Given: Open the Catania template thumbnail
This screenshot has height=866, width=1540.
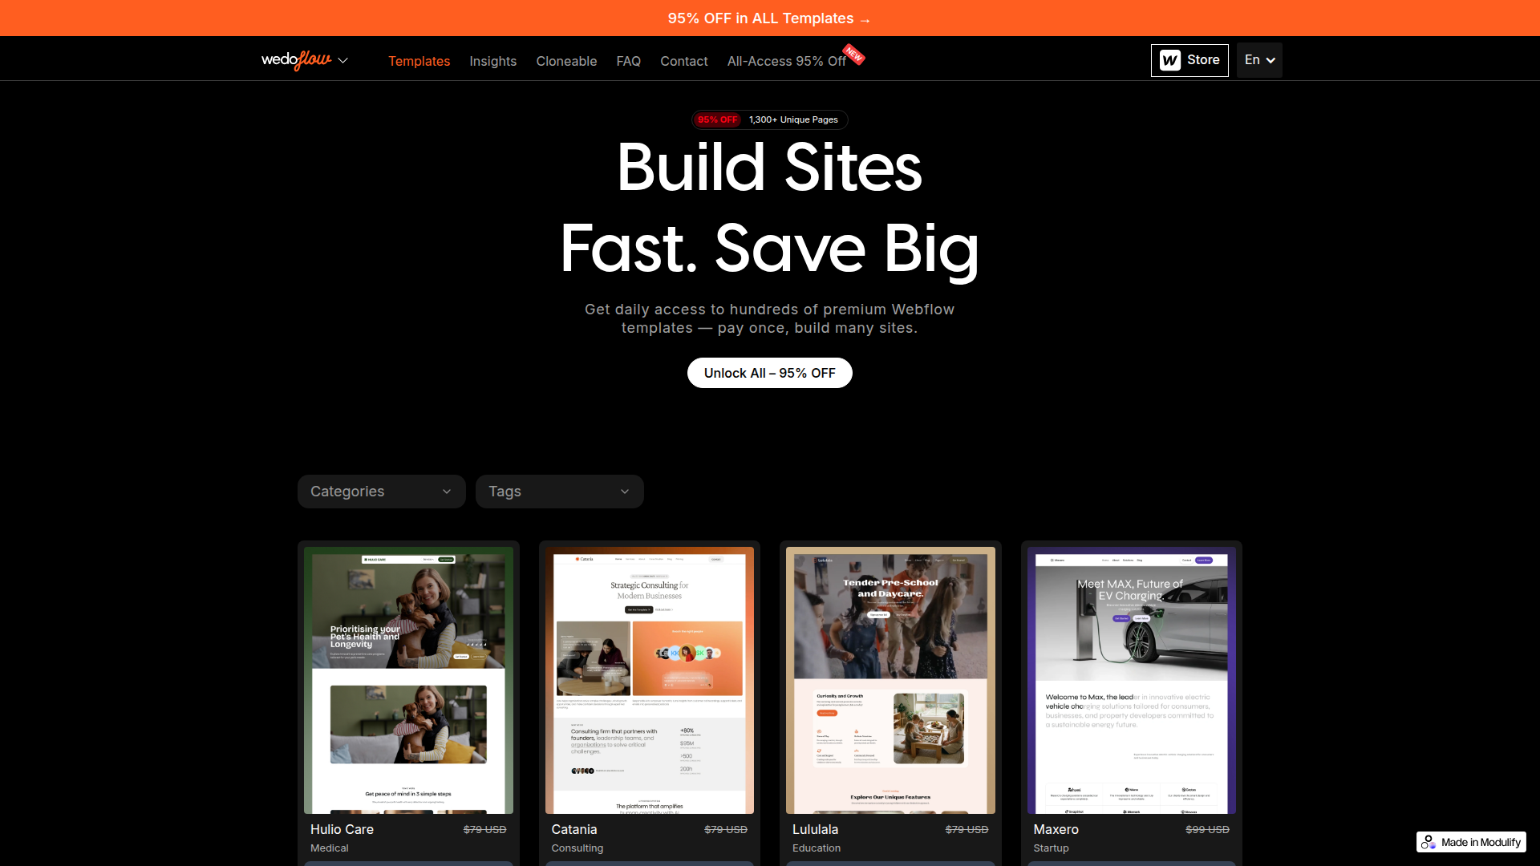Looking at the screenshot, I should 649,680.
